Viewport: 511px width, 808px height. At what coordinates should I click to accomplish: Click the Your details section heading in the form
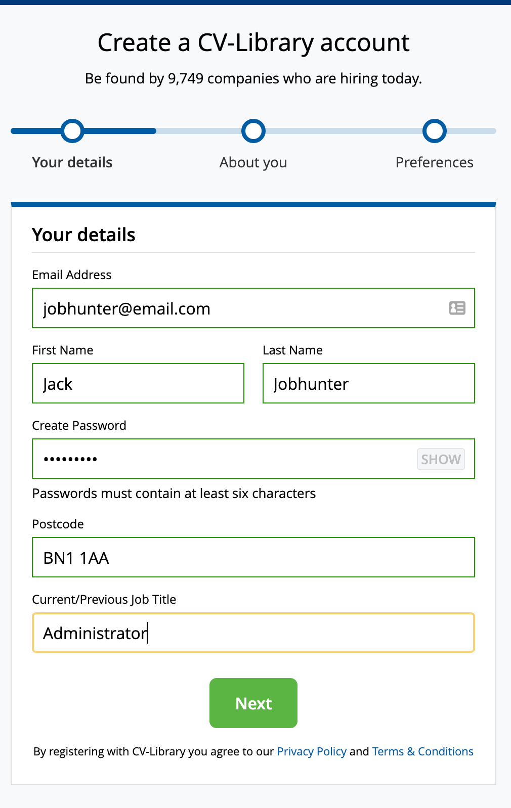pos(84,235)
